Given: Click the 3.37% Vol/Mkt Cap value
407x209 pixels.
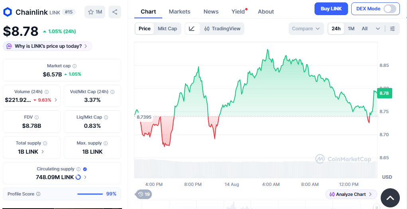Looking at the screenshot, I should (92, 100).
